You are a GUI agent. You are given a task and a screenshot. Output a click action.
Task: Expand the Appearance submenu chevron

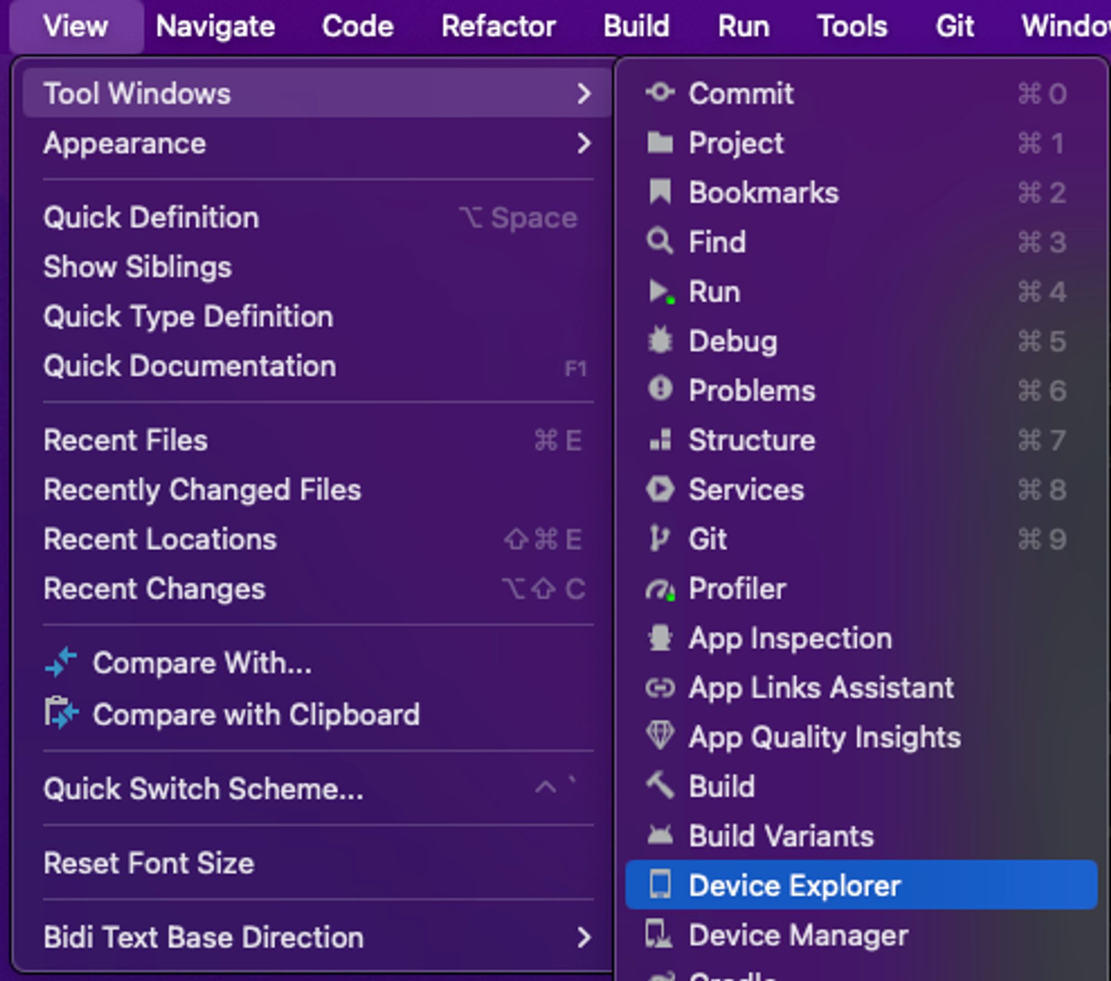(x=583, y=143)
